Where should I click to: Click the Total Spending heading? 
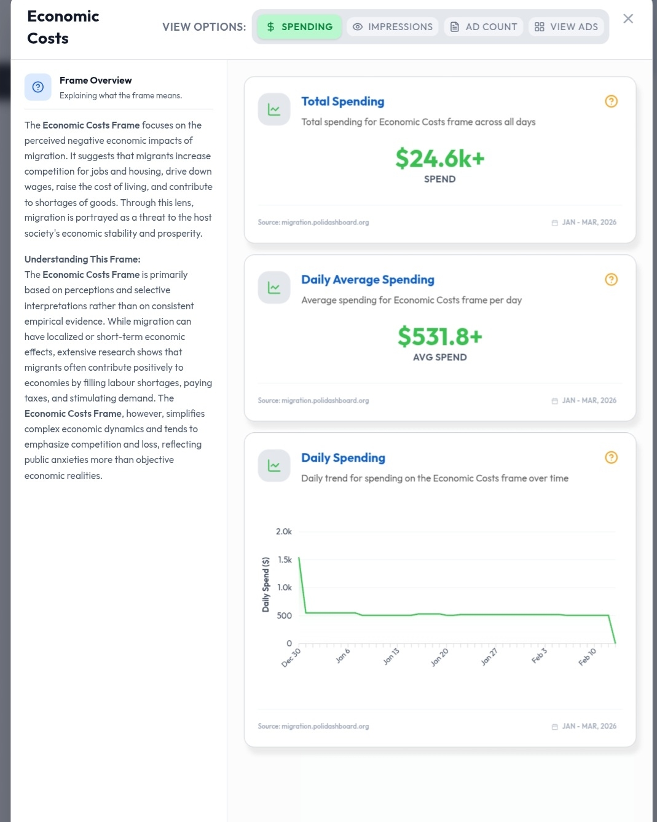coord(342,101)
